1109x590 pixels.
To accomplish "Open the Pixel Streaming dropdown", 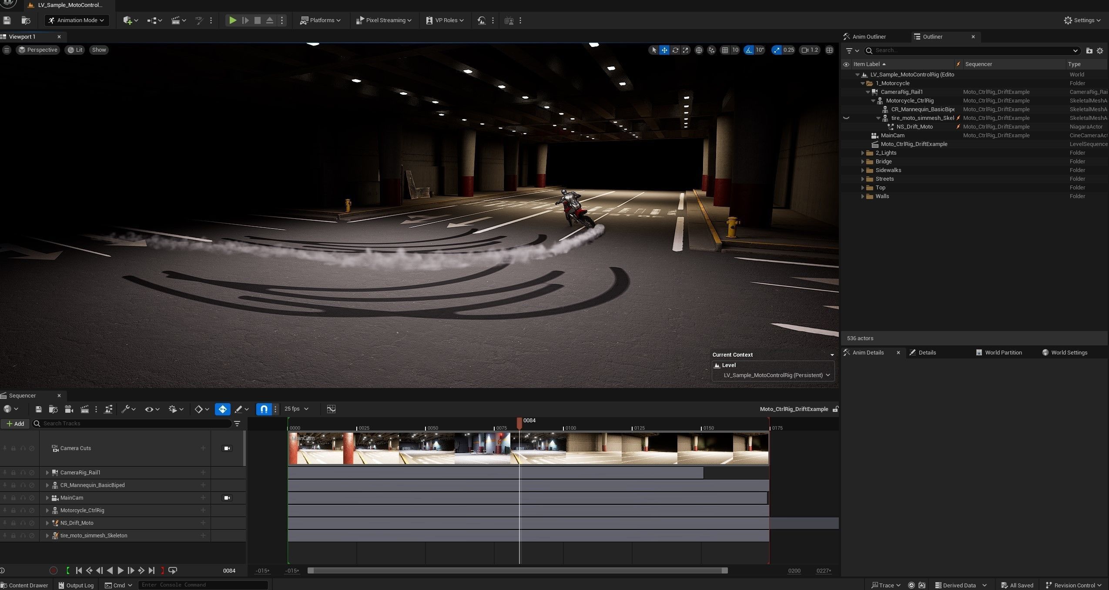I will click(x=384, y=20).
